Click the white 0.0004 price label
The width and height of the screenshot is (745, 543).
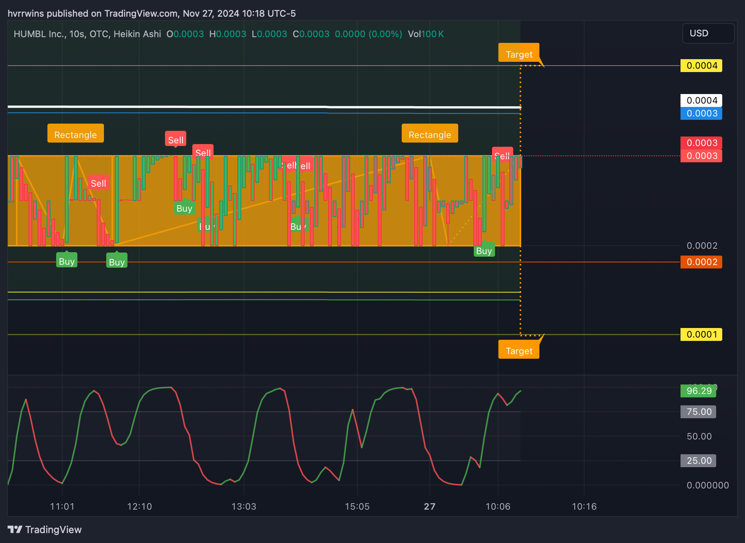click(x=701, y=100)
